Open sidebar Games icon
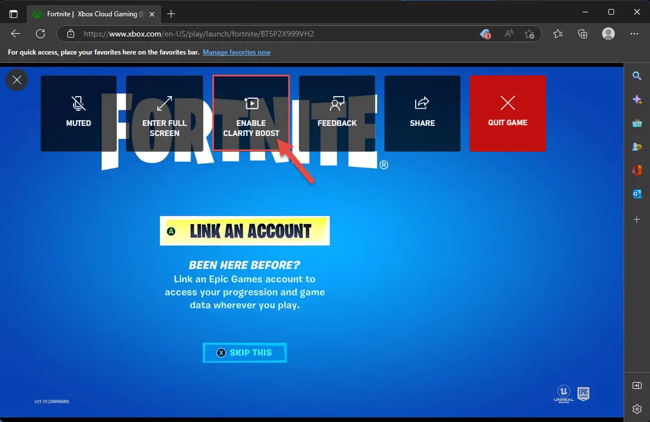The width and height of the screenshot is (650, 422). point(637,147)
